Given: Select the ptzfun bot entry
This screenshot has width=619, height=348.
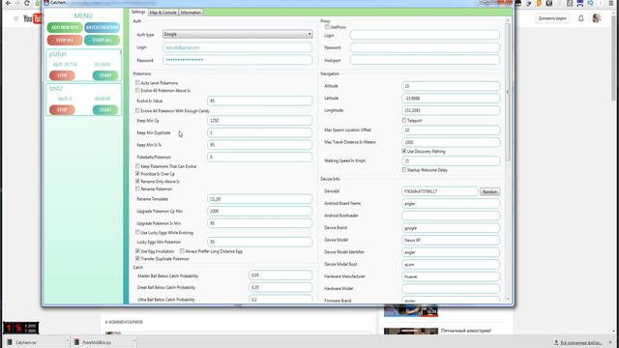Looking at the screenshot, I should click(x=84, y=65).
